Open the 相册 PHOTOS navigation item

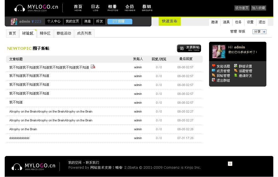click(113, 8)
